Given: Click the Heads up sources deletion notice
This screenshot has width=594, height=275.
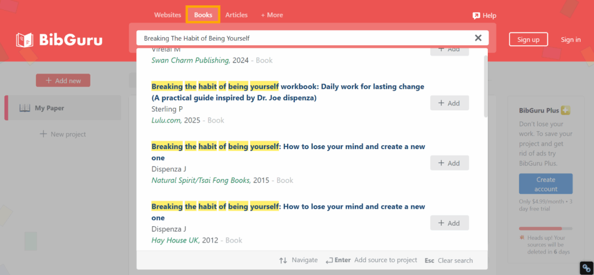Looking at the screenshot, I should pos(545,245).
